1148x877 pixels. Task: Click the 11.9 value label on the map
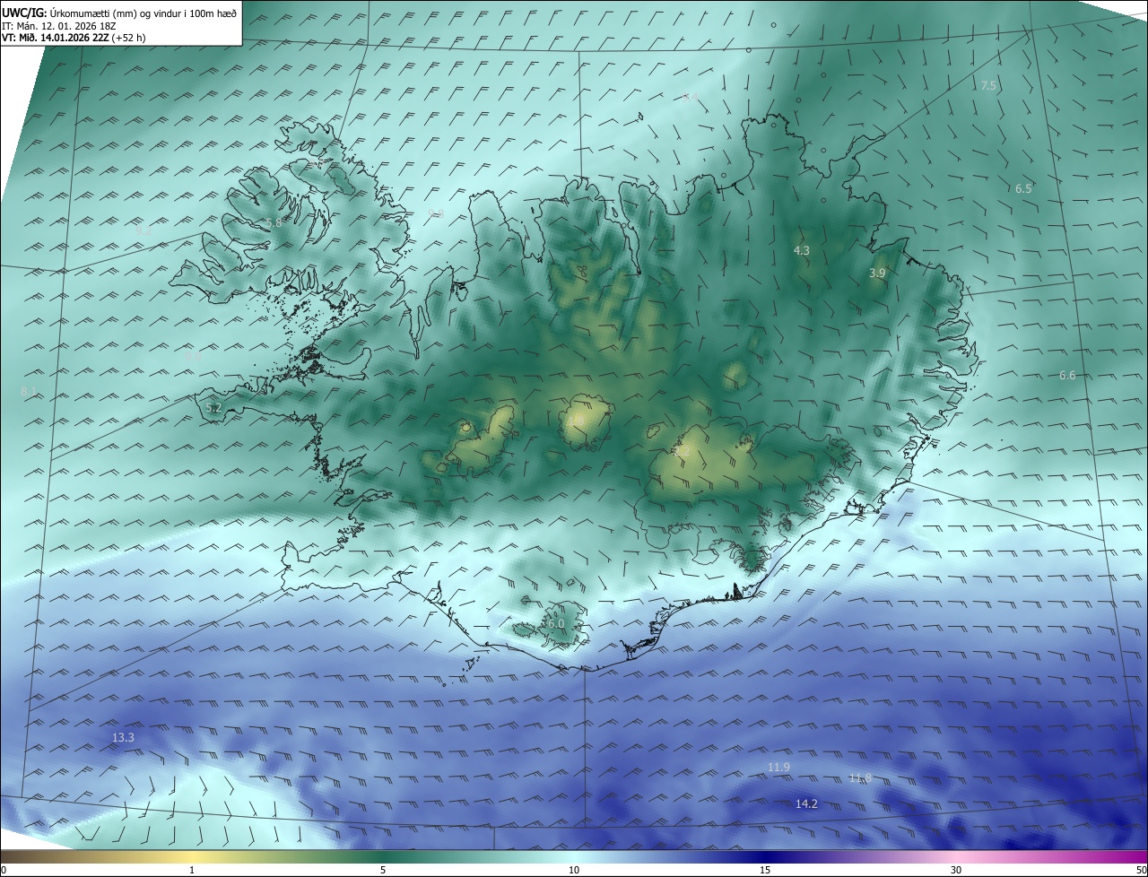pyautogui.click(x=778, y=767)
